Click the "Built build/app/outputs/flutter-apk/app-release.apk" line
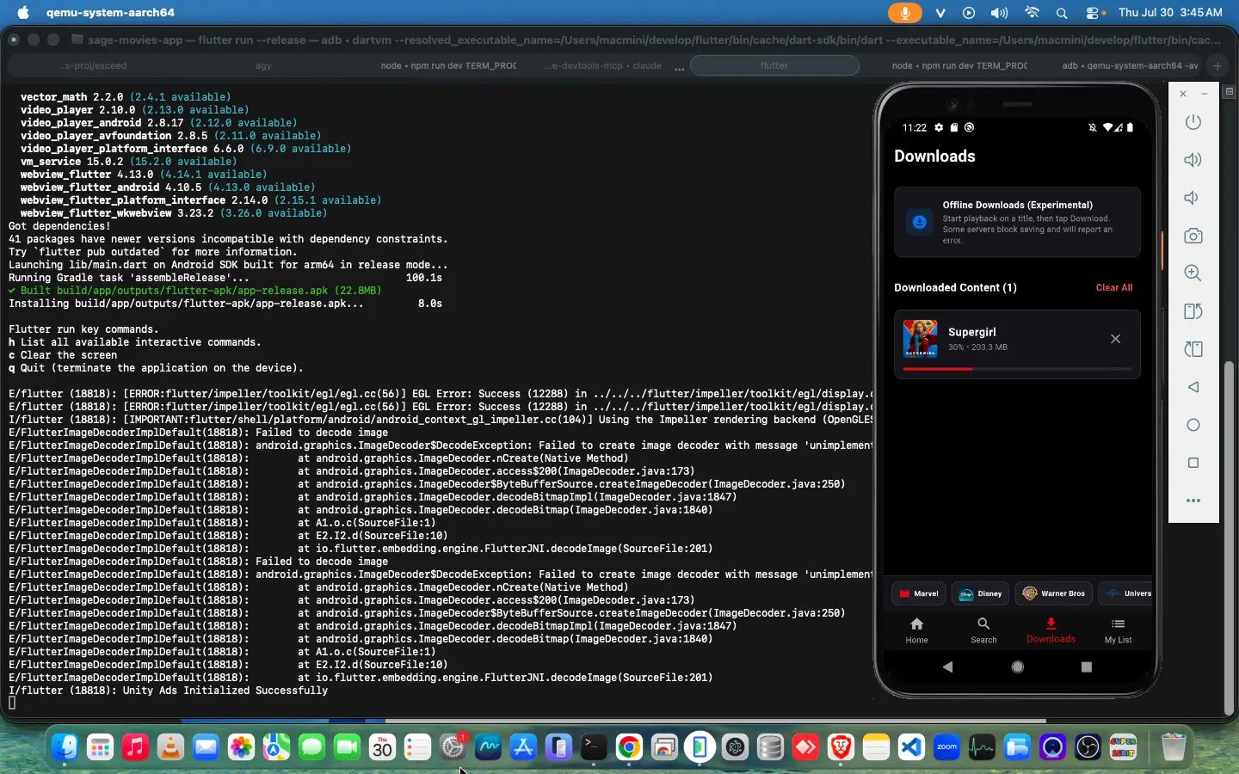The width and height of the screenshot is (1239, 774). click(x=195, y=291)
